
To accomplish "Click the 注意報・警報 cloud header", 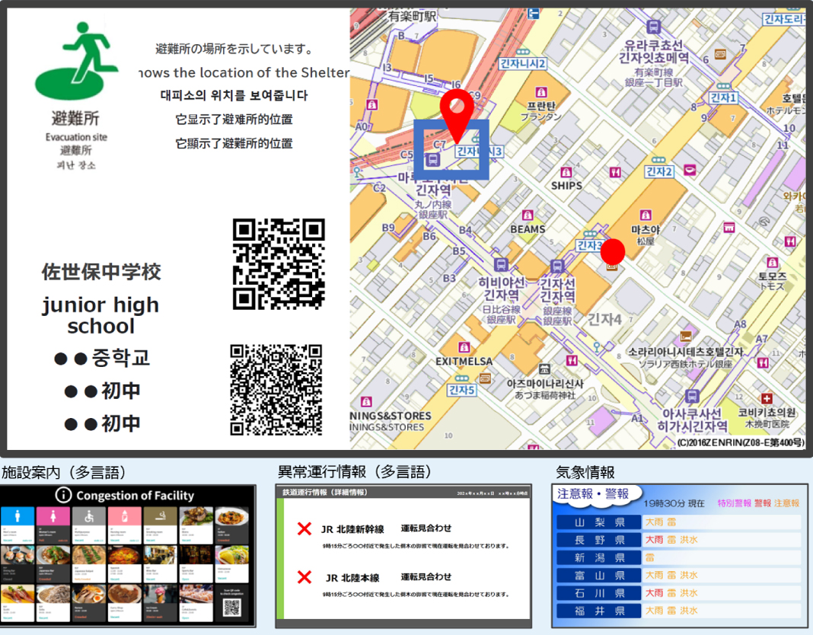I will click(594, 495).
